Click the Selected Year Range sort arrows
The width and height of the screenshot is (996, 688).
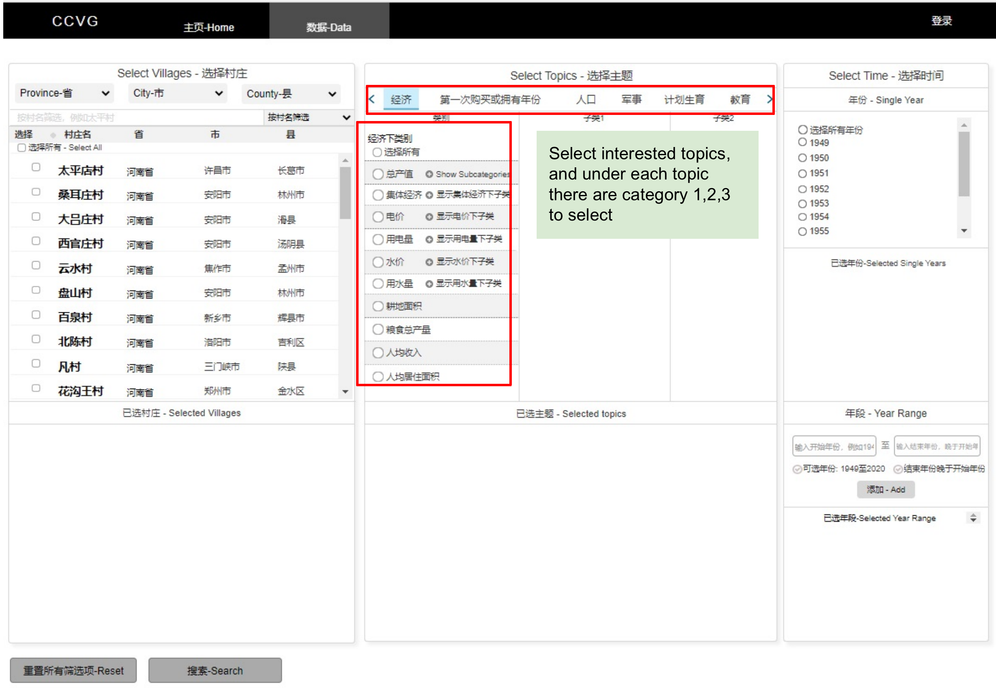click(x=973, y=518)
